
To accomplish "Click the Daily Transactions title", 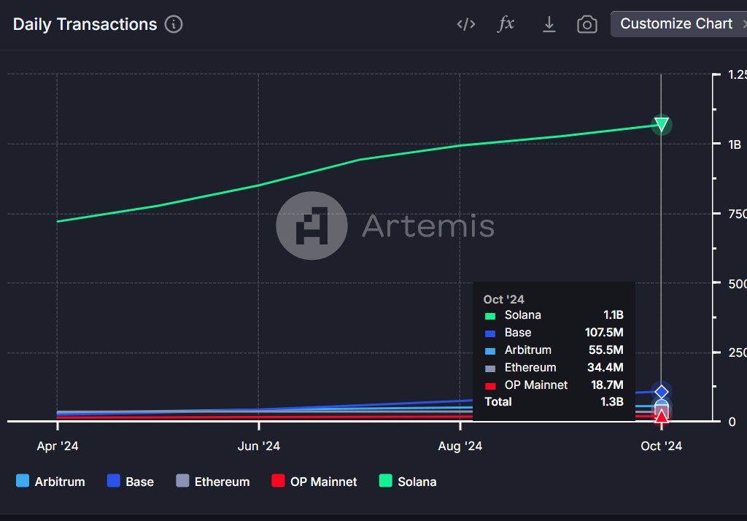I will click(x=85, y=24).
